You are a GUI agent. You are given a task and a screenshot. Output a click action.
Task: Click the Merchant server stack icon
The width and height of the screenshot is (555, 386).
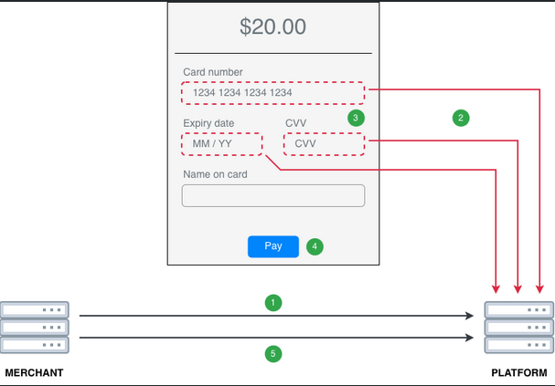tap(35, 328)
